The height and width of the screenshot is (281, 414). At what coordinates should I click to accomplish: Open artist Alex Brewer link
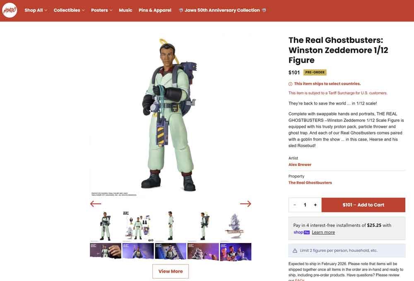point(300,164)
